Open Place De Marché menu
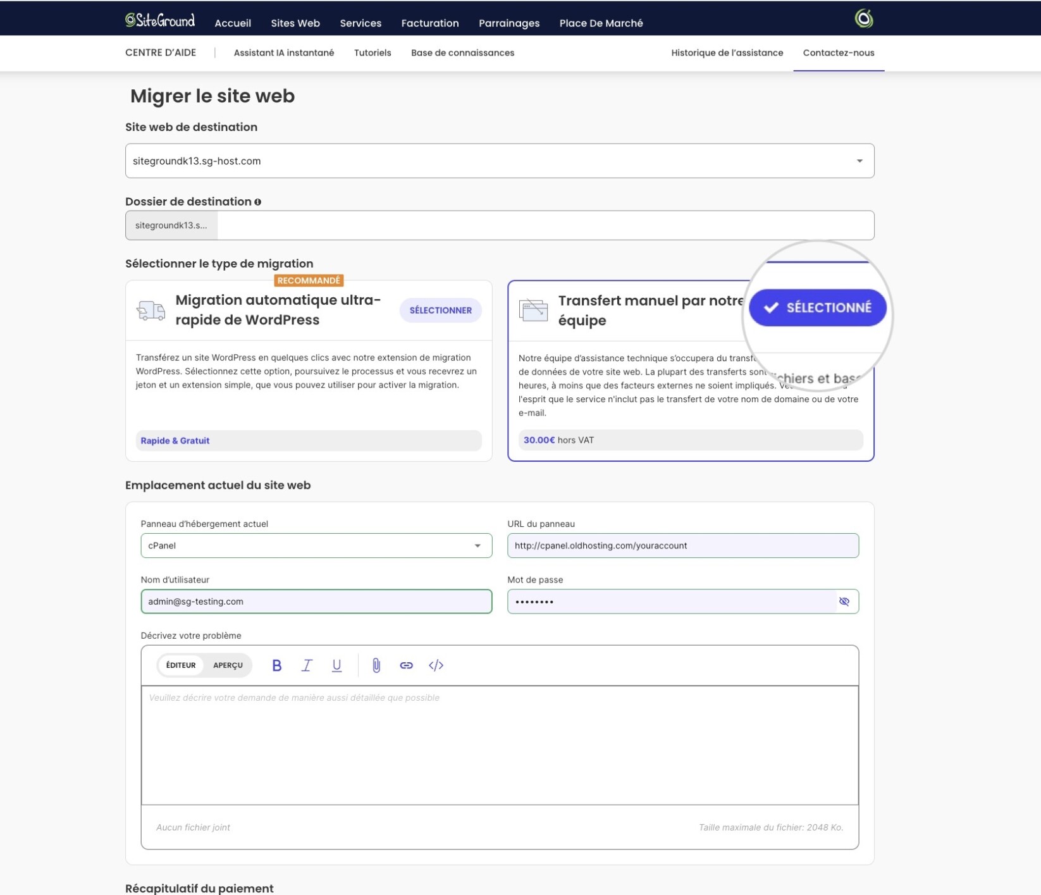Image resolution: width=1041 pixels, height=895 pixels. click(x=601, y=23)
